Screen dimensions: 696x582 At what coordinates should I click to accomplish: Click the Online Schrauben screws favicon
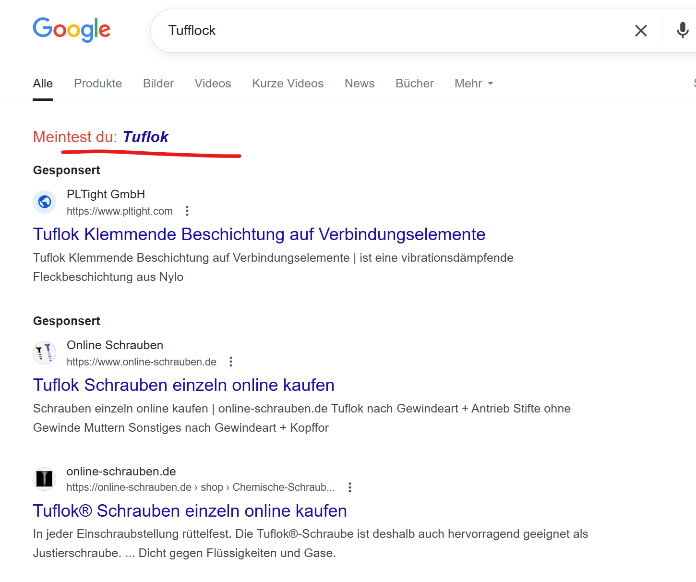coord(45,353)
